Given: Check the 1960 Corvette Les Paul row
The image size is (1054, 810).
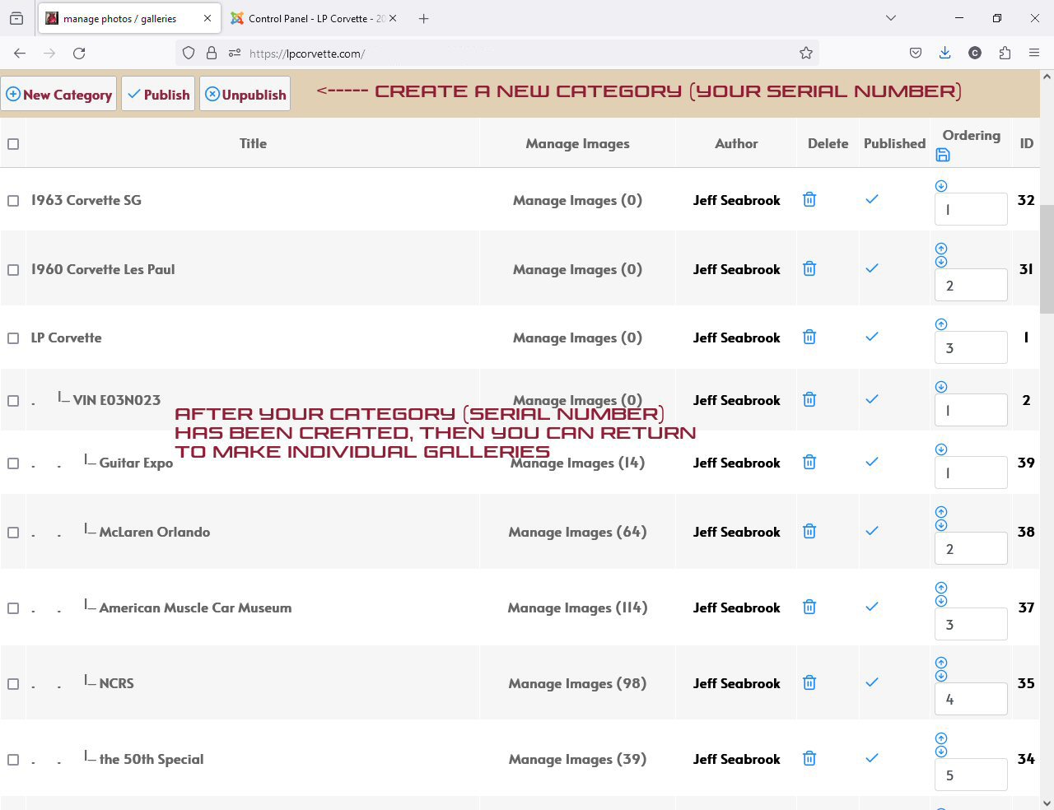Looking at the screenshot, I should pyautogui.click(x=13, y=270).
